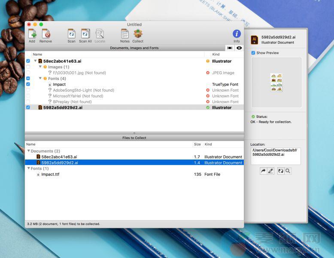Collapse the Fonts (4) group
This screenshot has height=258, width=334.
pos(40,79)
